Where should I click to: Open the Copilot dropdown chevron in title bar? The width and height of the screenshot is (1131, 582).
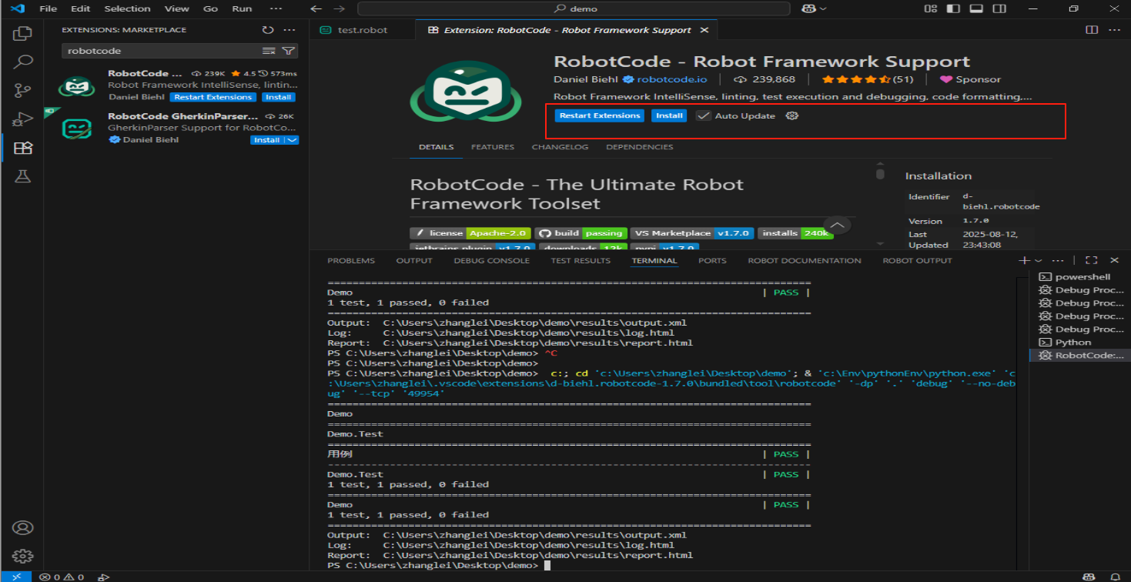tap(823, 8)
